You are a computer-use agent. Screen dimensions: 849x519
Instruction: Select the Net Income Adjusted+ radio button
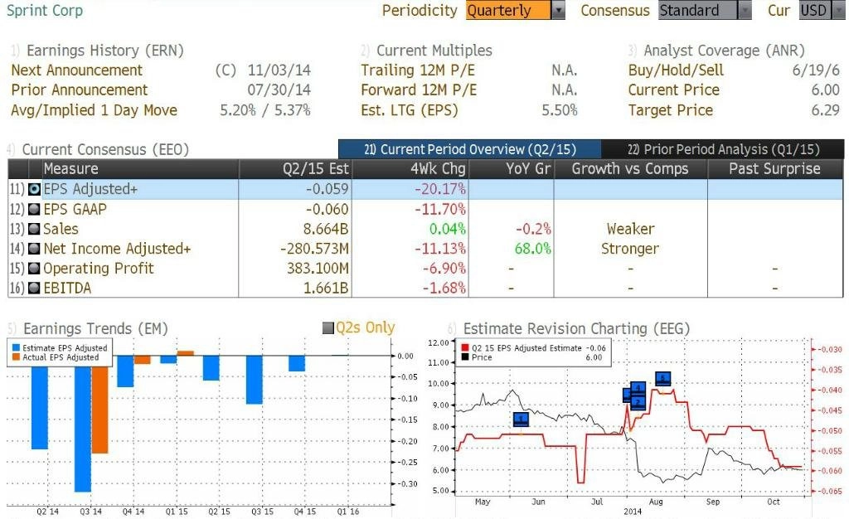click(x=34, y=249)
